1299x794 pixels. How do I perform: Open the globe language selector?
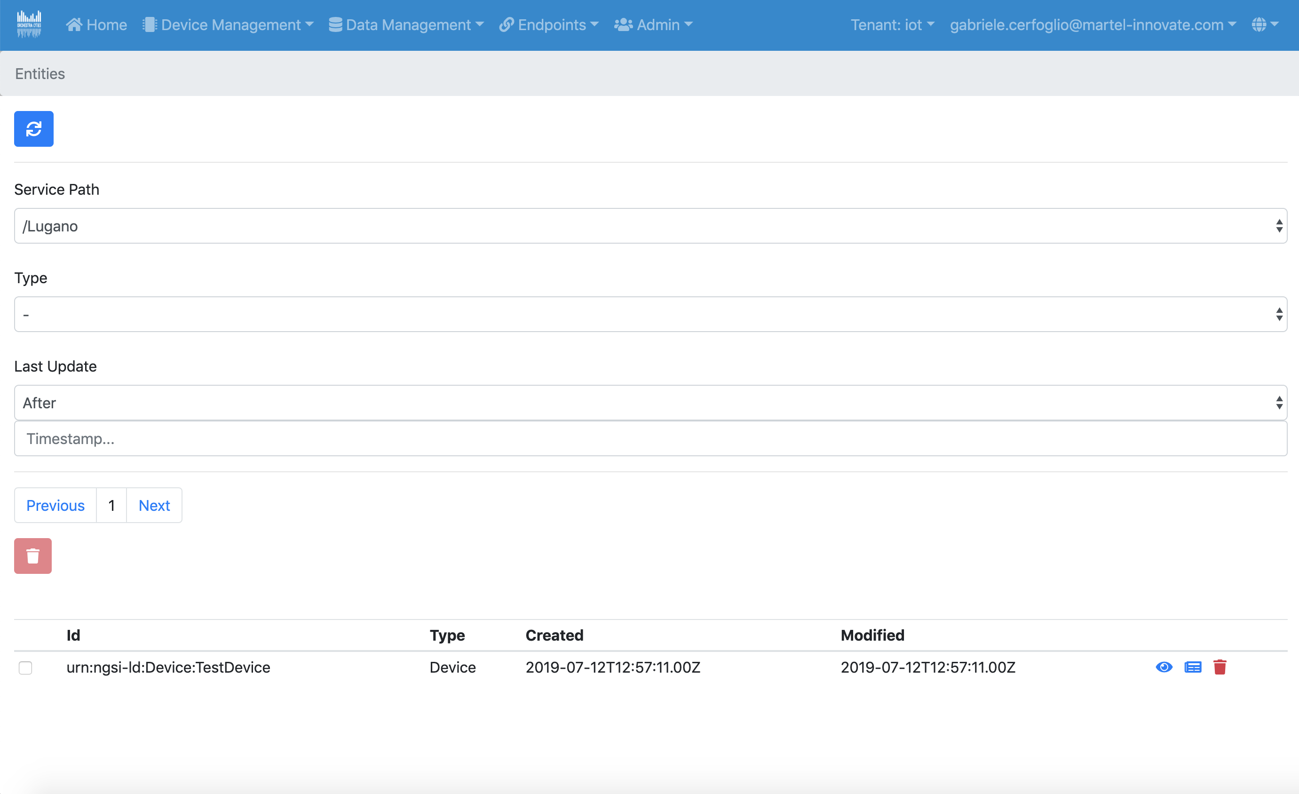1265,25
